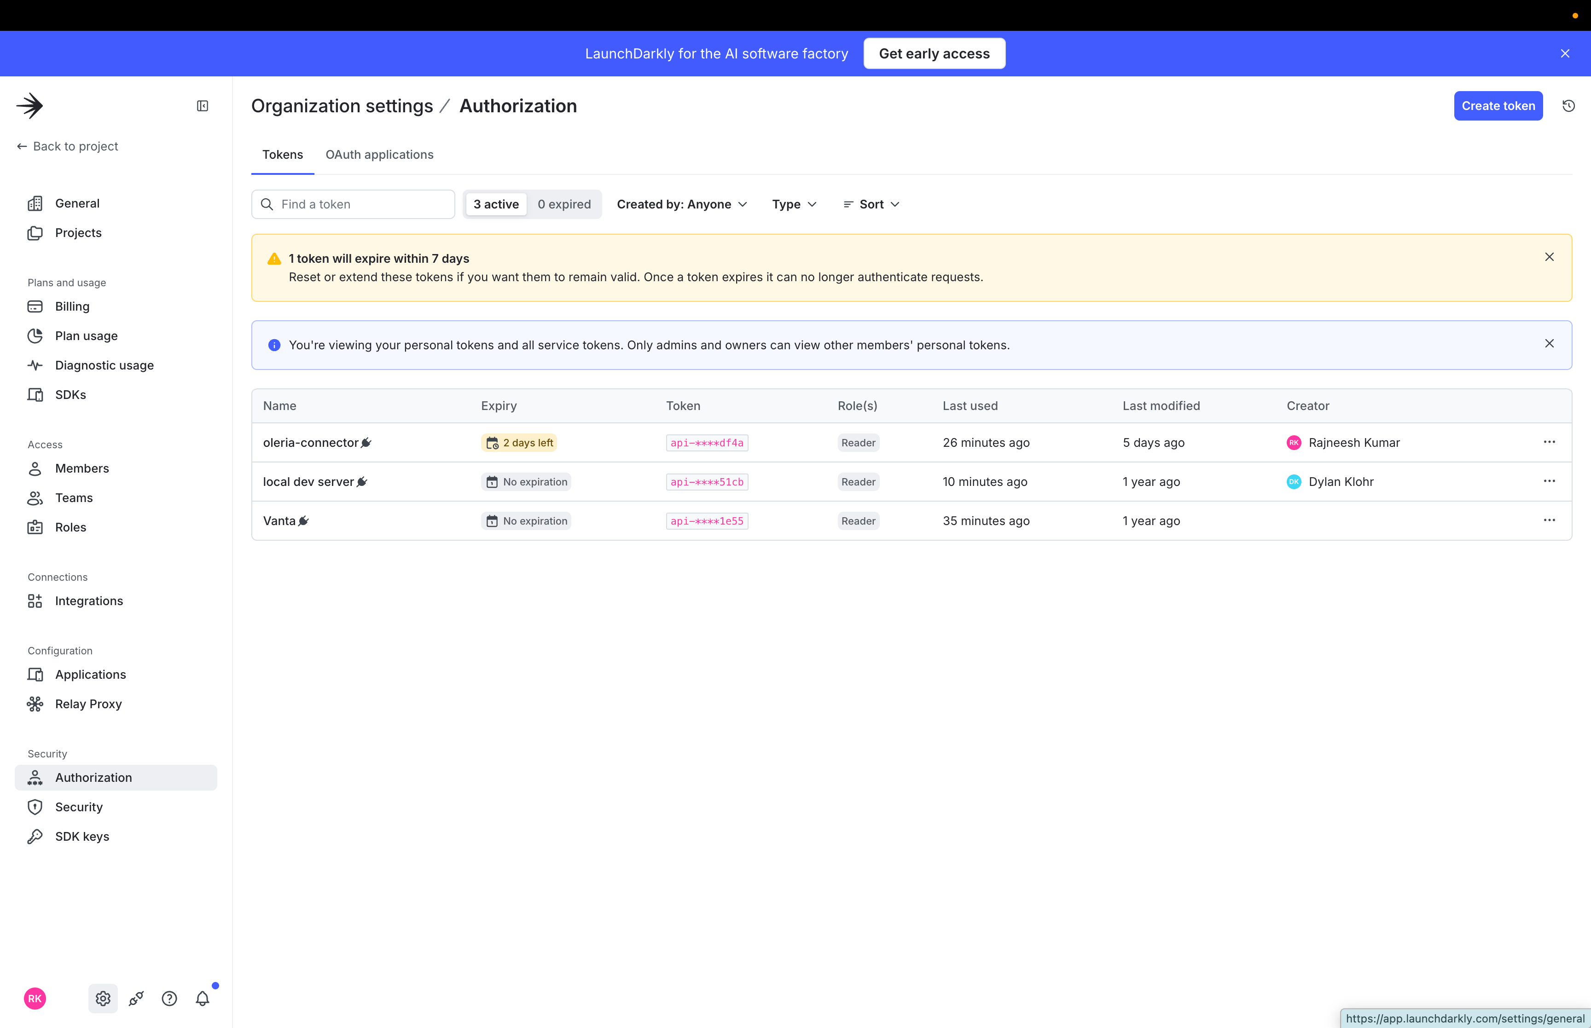Image resolution: width=1591 pixels, height=1028 pixels.
Task: Open more options for local dev server token
Action: pos(1549,481)
